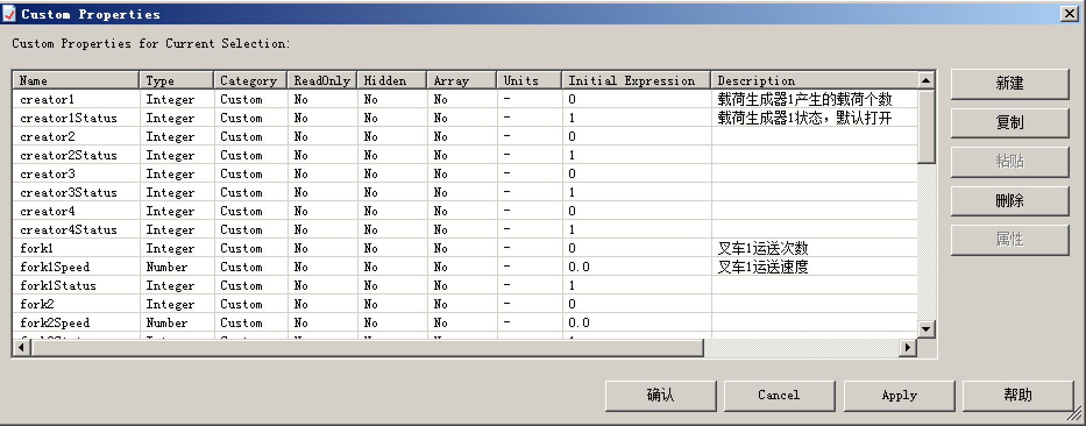Screen dimensions: 1086x426
Task: Select the creator1 property row
Action: click(47, 100)
